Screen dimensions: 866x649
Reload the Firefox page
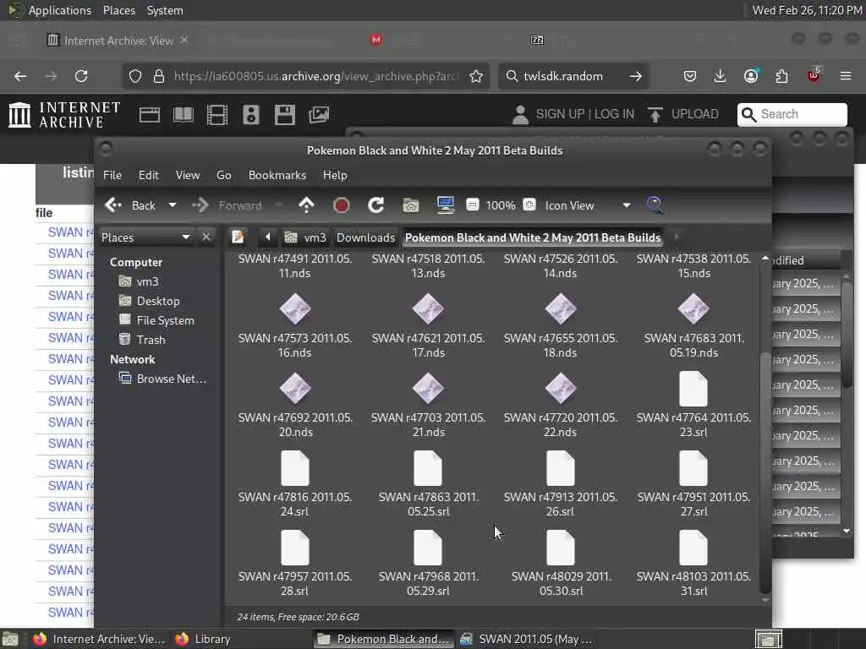81,76
